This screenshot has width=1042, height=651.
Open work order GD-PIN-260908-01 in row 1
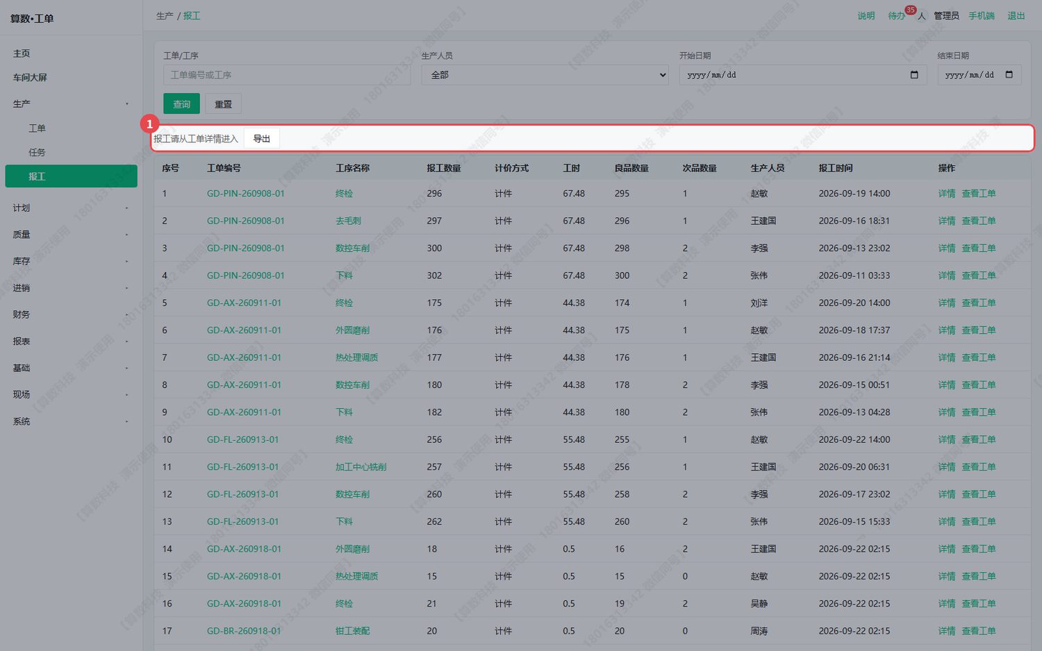[x=245, y=194]
